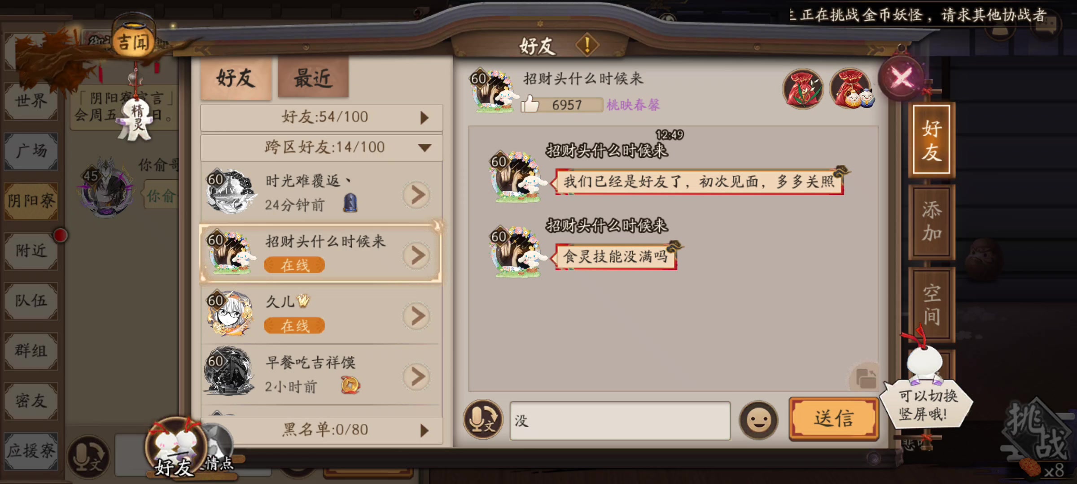Open the emoji picker face icon

pyautogui.click(x=758, y=420)
